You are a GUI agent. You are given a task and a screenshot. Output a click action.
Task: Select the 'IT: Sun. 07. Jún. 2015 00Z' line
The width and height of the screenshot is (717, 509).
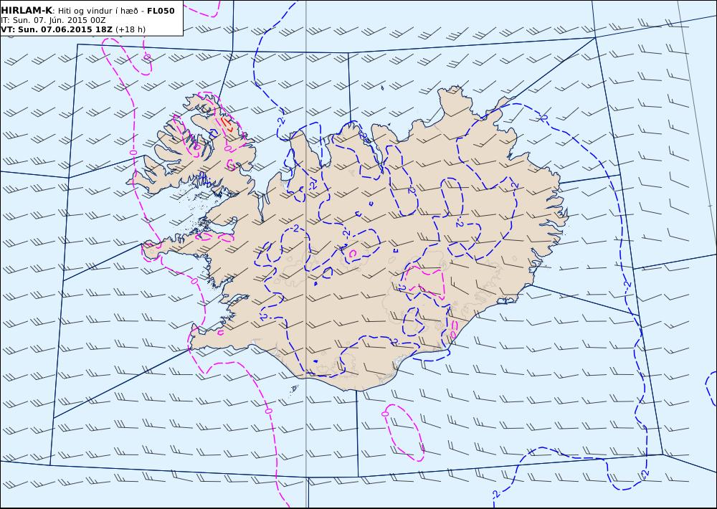tap(53, 21)
